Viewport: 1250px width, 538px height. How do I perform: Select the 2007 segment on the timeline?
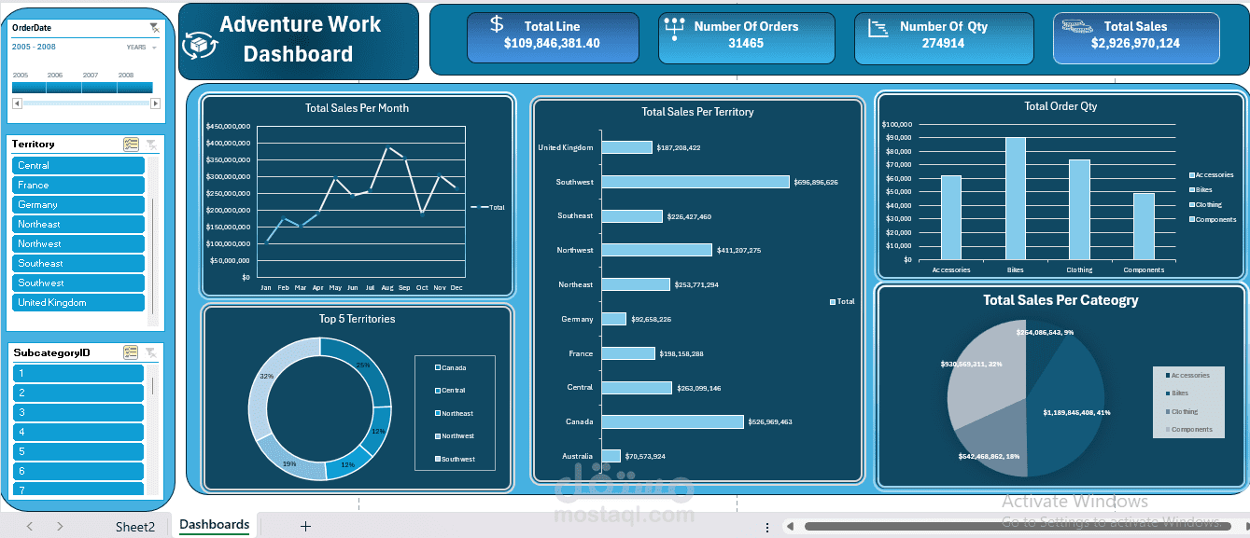[x=100, y=88]
